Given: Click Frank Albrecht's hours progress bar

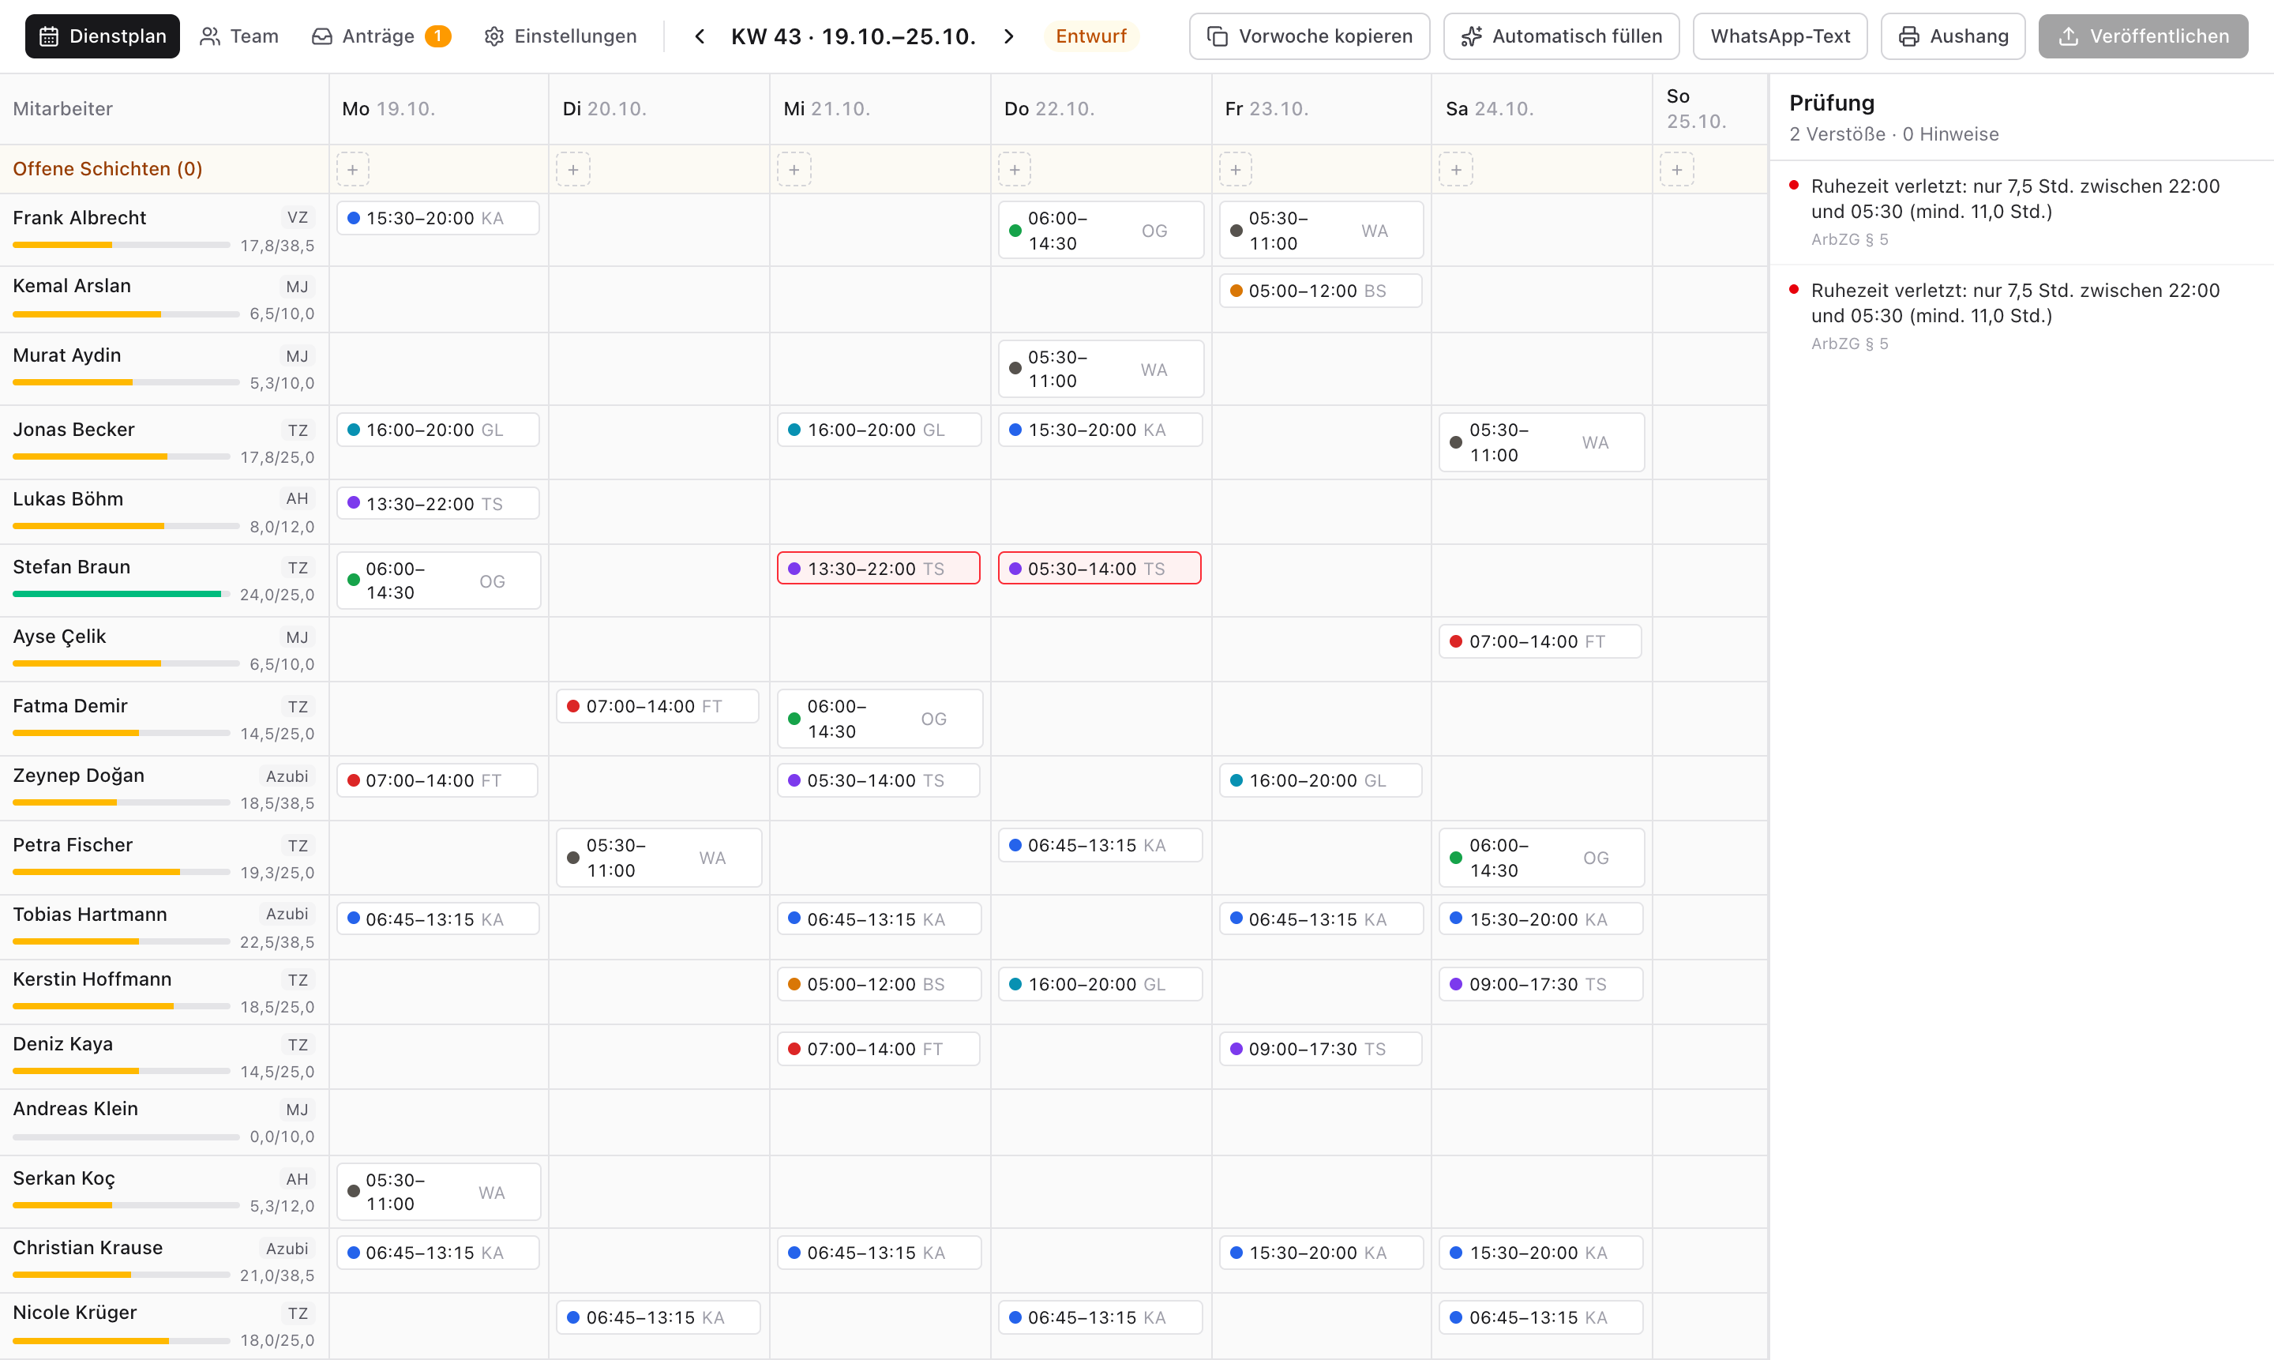Looking at the screenshot, I should click(x=121, y=245).
